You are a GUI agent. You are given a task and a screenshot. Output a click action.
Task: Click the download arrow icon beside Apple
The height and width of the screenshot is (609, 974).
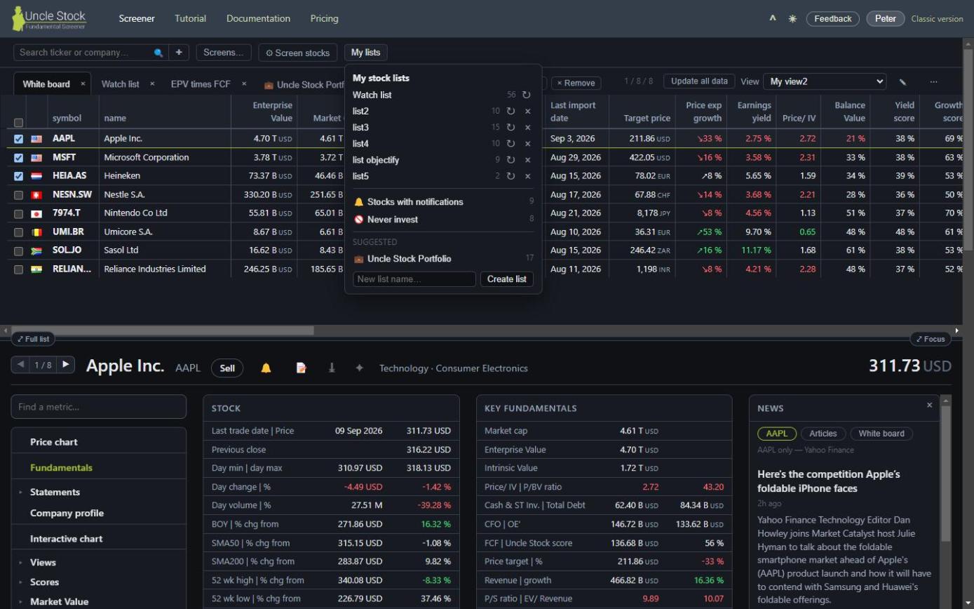pyautogui.click(x=332, y=368)
